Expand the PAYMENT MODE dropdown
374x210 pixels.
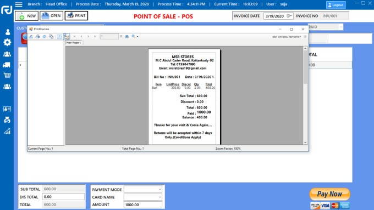click(x=143, y=189)
